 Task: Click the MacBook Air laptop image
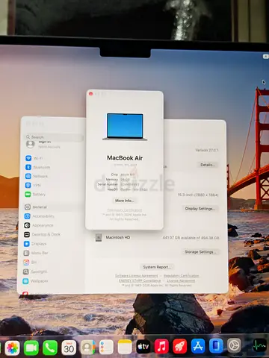(125, 127)
